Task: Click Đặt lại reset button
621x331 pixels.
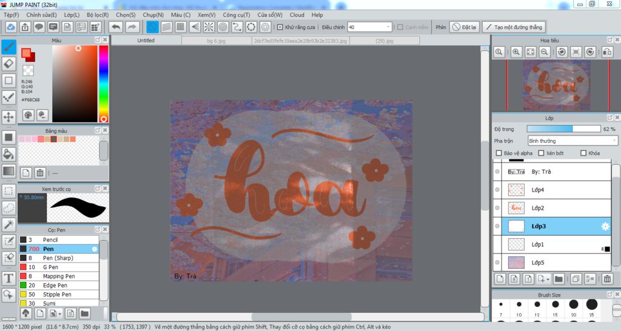Action: (x=465, y=27)
